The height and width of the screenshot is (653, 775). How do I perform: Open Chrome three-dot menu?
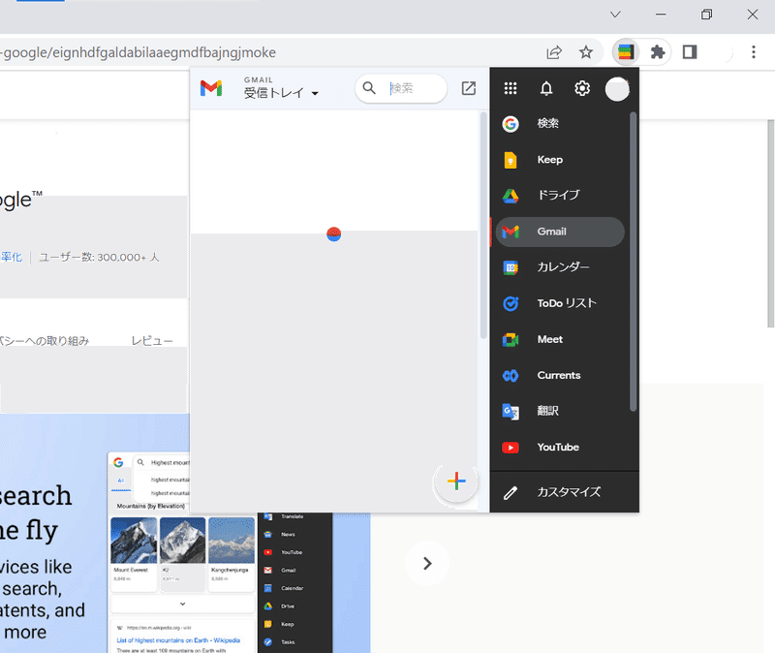point(754,52)
